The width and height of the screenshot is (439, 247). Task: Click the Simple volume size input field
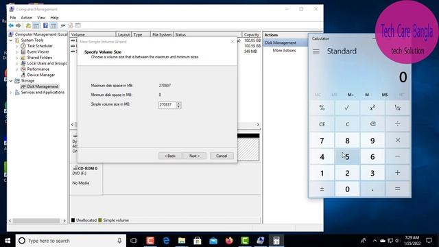coord(167,105)
